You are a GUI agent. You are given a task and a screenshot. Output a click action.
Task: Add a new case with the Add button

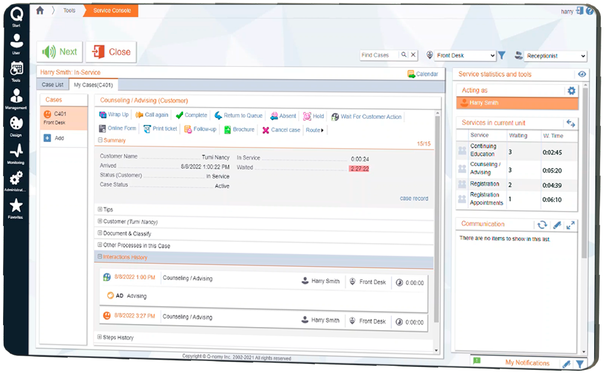54,138
